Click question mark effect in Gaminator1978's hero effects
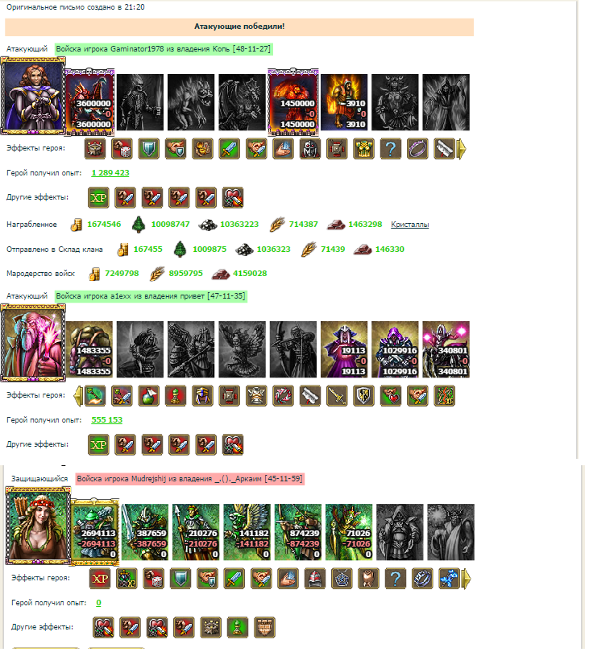The height and width of the screenshot is (652, 589). coord(391,148)
